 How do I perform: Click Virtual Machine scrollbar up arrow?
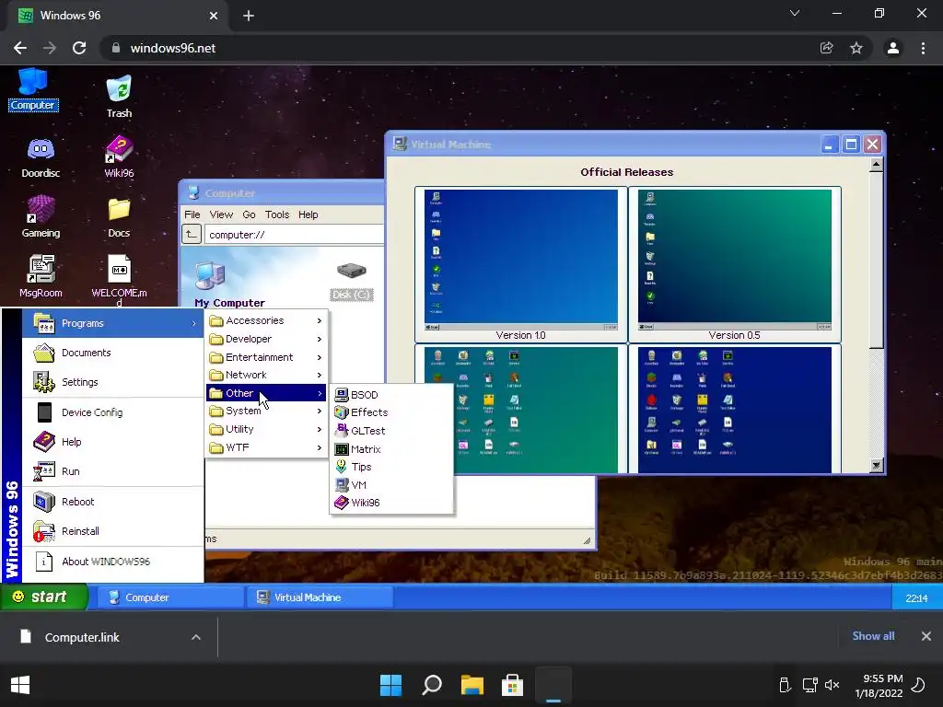pyautogui.click(x=877, y=164)
